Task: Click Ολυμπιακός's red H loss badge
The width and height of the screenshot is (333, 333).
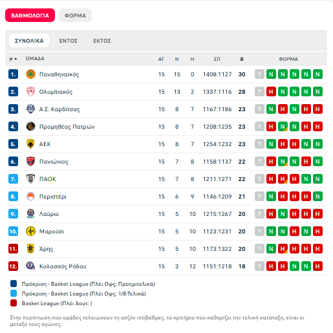Action: (271, 92)
